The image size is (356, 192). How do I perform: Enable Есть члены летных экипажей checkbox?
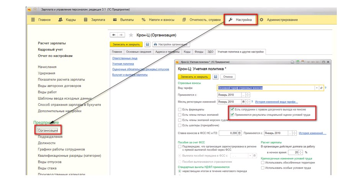180,115
